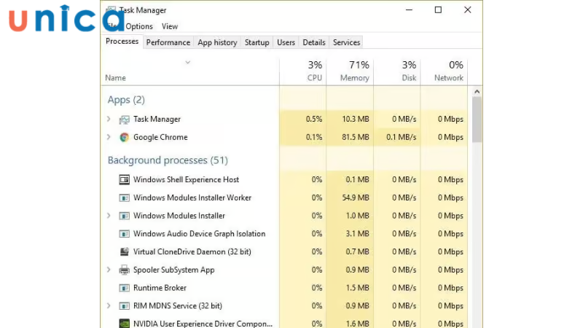Screen dimensions: 583x328
Task: Select the Runtime Broker row
Action: coord(284,288)
